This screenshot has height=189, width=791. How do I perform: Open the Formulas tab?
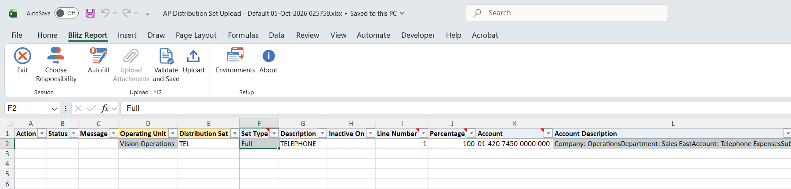[243, 35]
